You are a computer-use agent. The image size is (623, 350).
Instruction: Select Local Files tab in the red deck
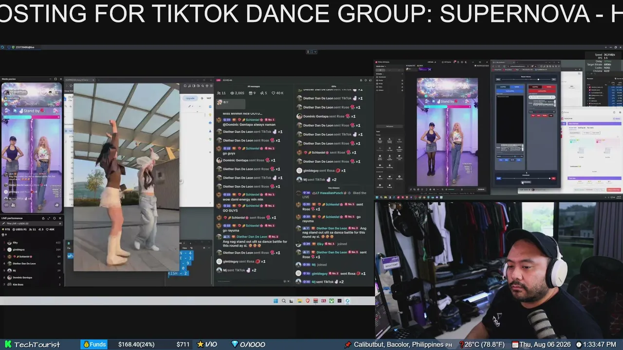click(x=535, y=87)
